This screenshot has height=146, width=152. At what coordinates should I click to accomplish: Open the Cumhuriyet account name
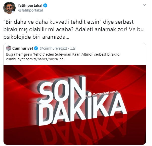point(23,48)
